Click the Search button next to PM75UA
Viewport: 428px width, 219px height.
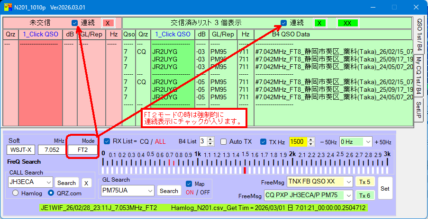point(169,191)
